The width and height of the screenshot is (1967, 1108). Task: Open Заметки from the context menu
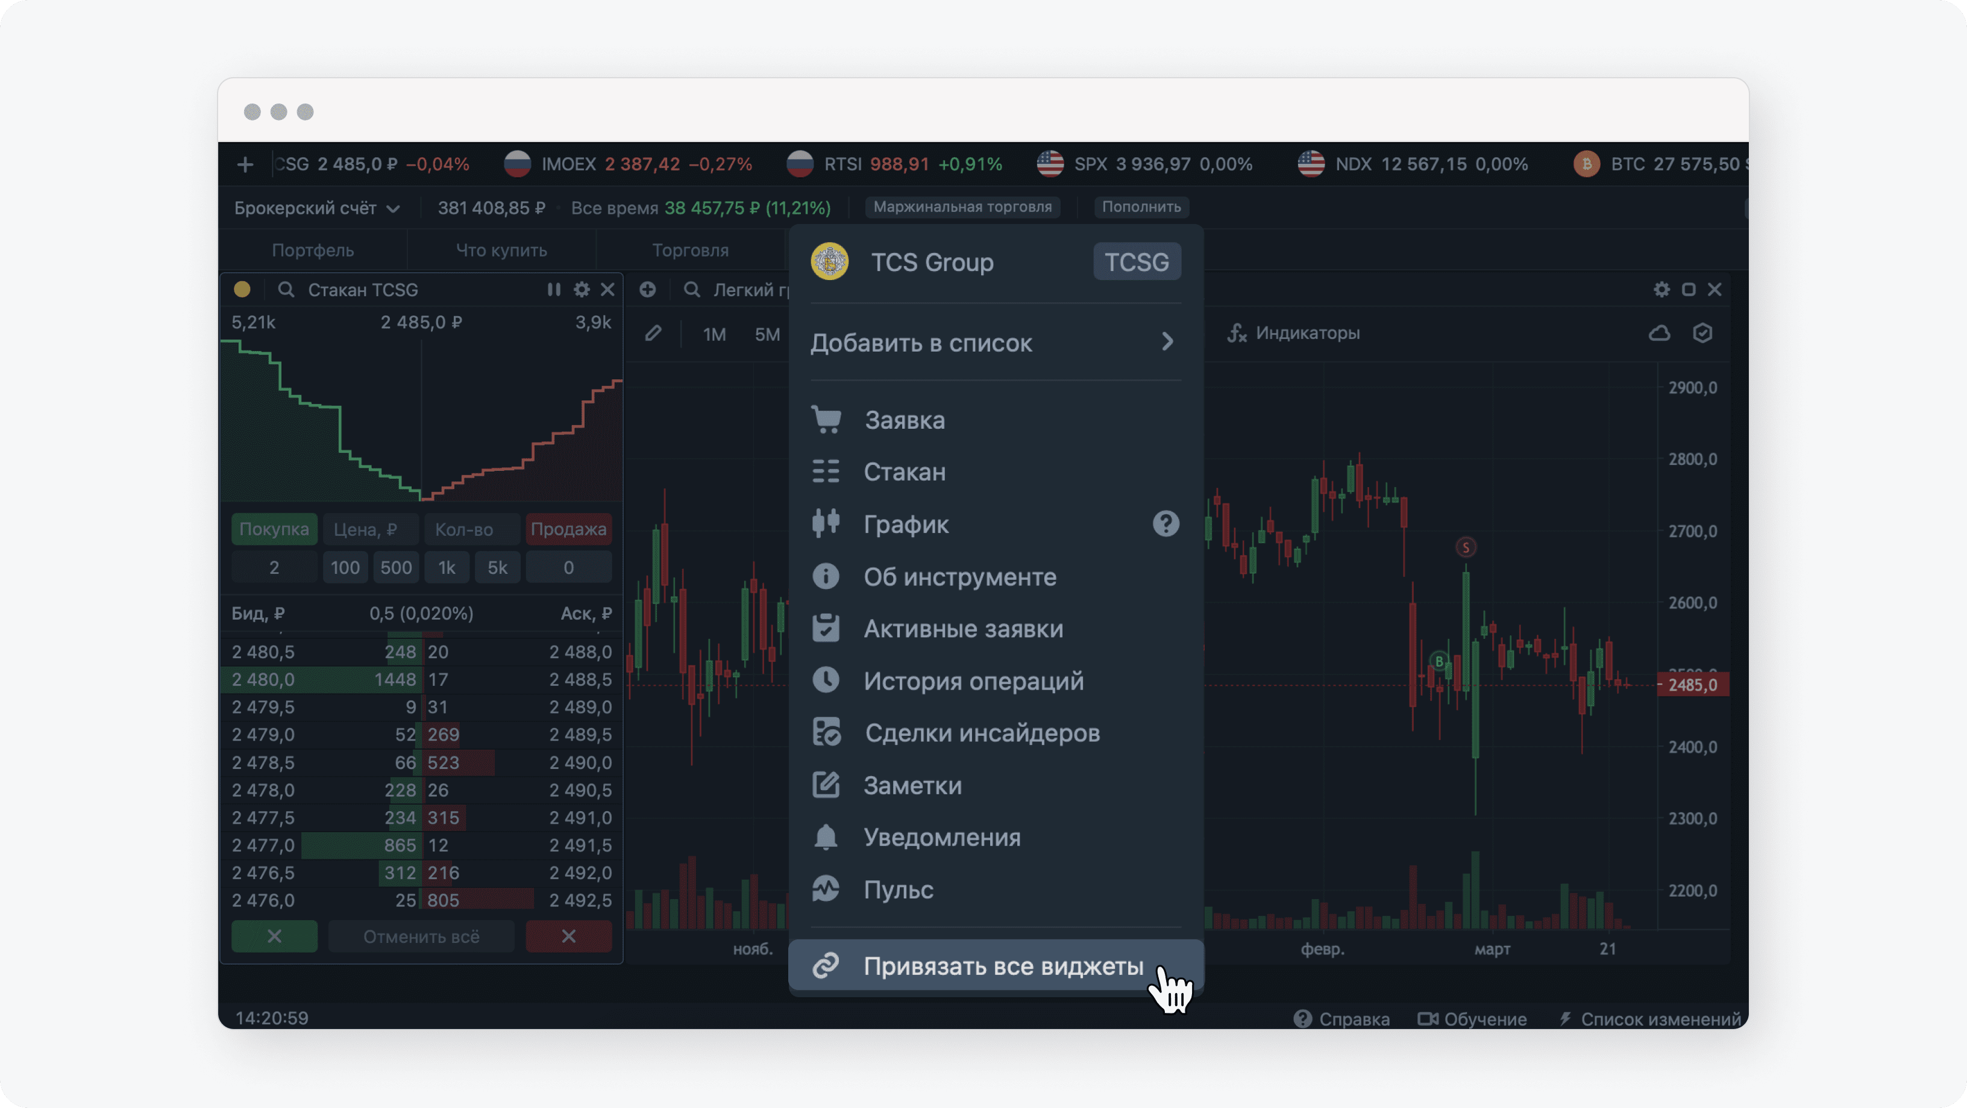996,785
